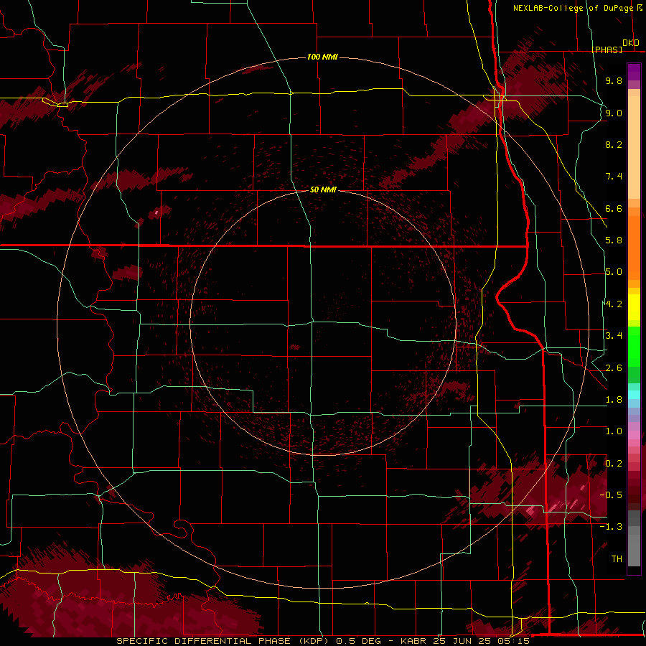646x646 pixels.
Task: Click the 8.2 value on the scale
Action: [x=614, y=144]
